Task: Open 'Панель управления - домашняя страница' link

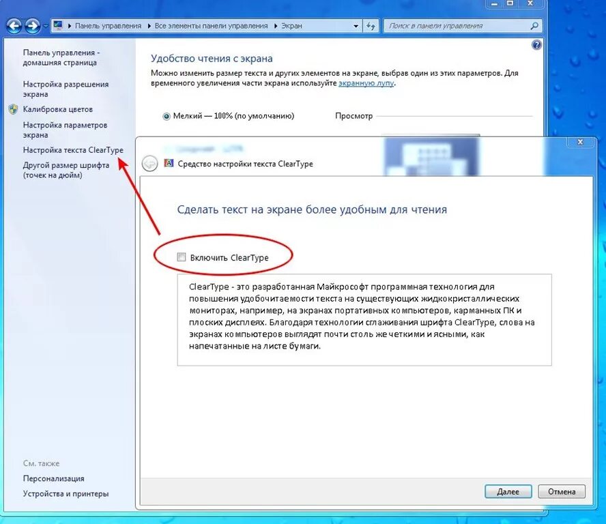Action: pyautogui.click(x=61, y=57)
